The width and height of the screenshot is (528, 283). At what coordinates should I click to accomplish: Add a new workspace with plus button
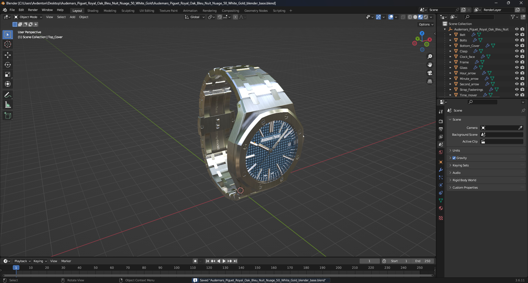pos(291,11)
